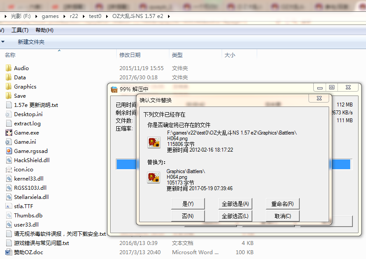The image size is (366, 259).
Task: Click the 重命名(R) button
Action: coord(283,204)
